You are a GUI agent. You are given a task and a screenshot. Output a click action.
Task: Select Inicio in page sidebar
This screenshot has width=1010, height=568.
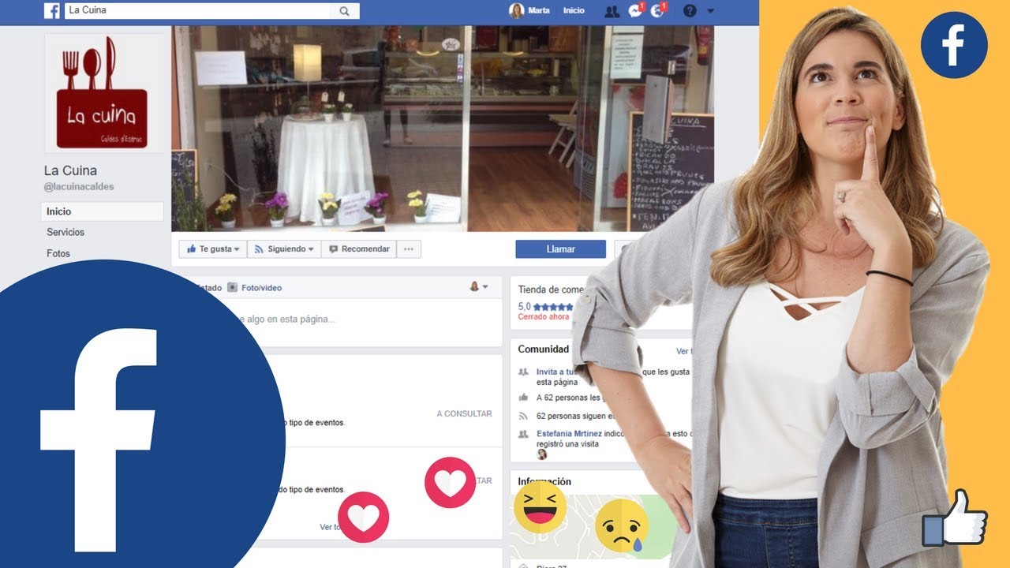pyautogui.click(x=102, y=211)
